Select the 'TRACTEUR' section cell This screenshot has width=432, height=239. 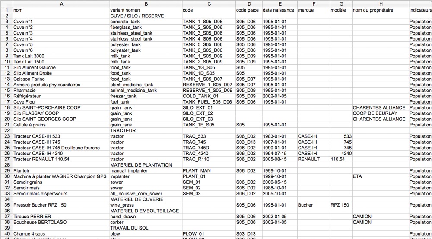coord(146,130)
